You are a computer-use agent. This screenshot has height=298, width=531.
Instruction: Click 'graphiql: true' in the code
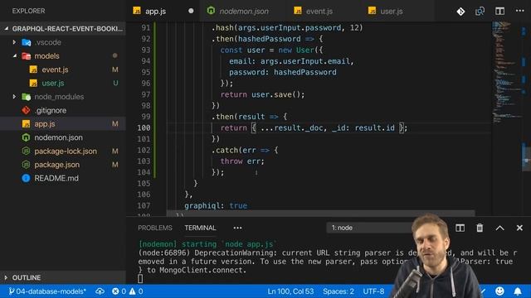(216, 206)
